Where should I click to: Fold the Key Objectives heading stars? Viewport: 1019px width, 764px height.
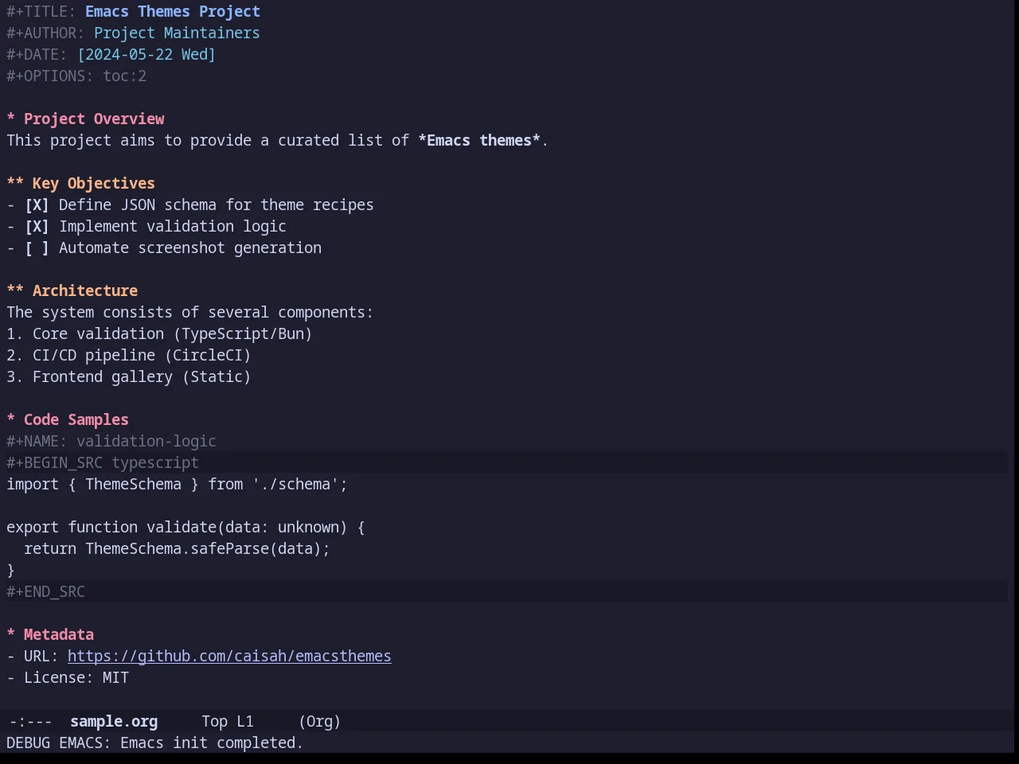click(15, 183)
